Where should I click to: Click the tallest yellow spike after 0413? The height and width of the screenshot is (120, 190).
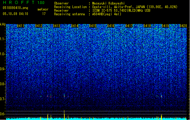tap(64, 115)
